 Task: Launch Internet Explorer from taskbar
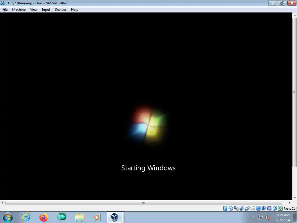tap(26, 217)
